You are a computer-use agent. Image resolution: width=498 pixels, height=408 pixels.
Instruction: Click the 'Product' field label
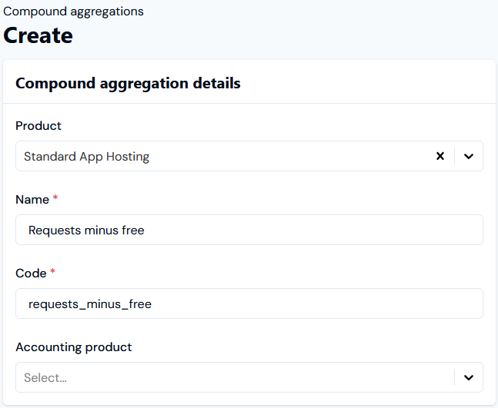click(x=38, y=126)
